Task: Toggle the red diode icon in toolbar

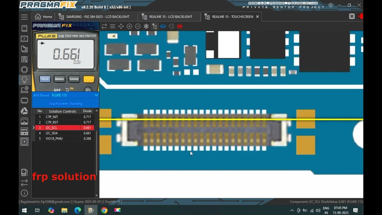Action: click(180, 26)
